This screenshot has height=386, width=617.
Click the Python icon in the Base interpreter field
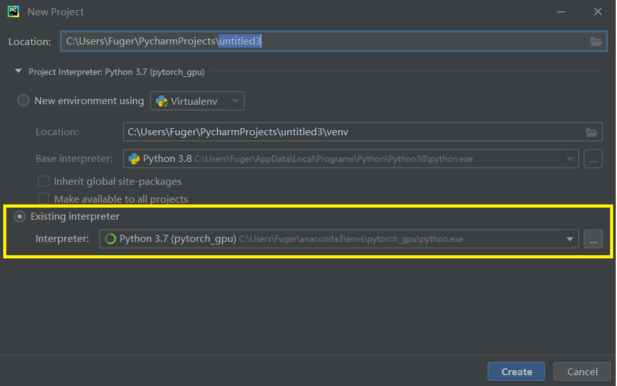tap(134, 159)
